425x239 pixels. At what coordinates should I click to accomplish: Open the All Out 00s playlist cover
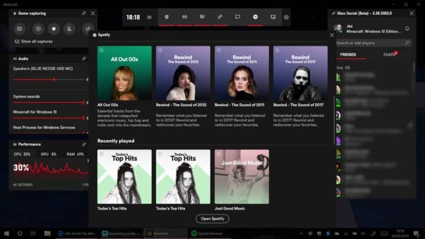pyautogui.click(x=124, y=73)
